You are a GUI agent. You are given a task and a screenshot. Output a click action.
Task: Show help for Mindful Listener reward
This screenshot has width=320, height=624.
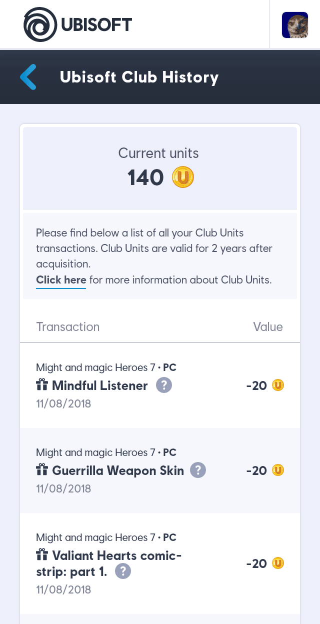164,385
